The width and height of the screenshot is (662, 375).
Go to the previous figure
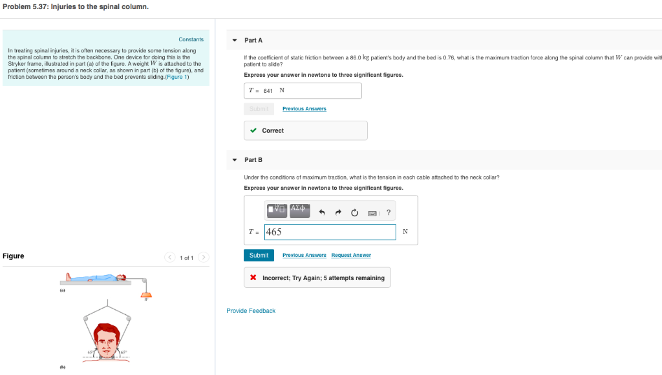coord(170,257)
